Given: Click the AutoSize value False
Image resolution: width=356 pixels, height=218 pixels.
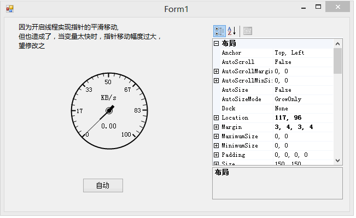Looking at the screenshot, I should click(283, 90).
